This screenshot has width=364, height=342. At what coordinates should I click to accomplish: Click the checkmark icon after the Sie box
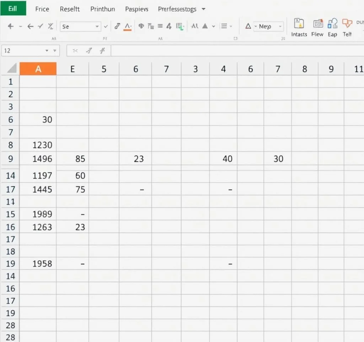coord(106,26)
